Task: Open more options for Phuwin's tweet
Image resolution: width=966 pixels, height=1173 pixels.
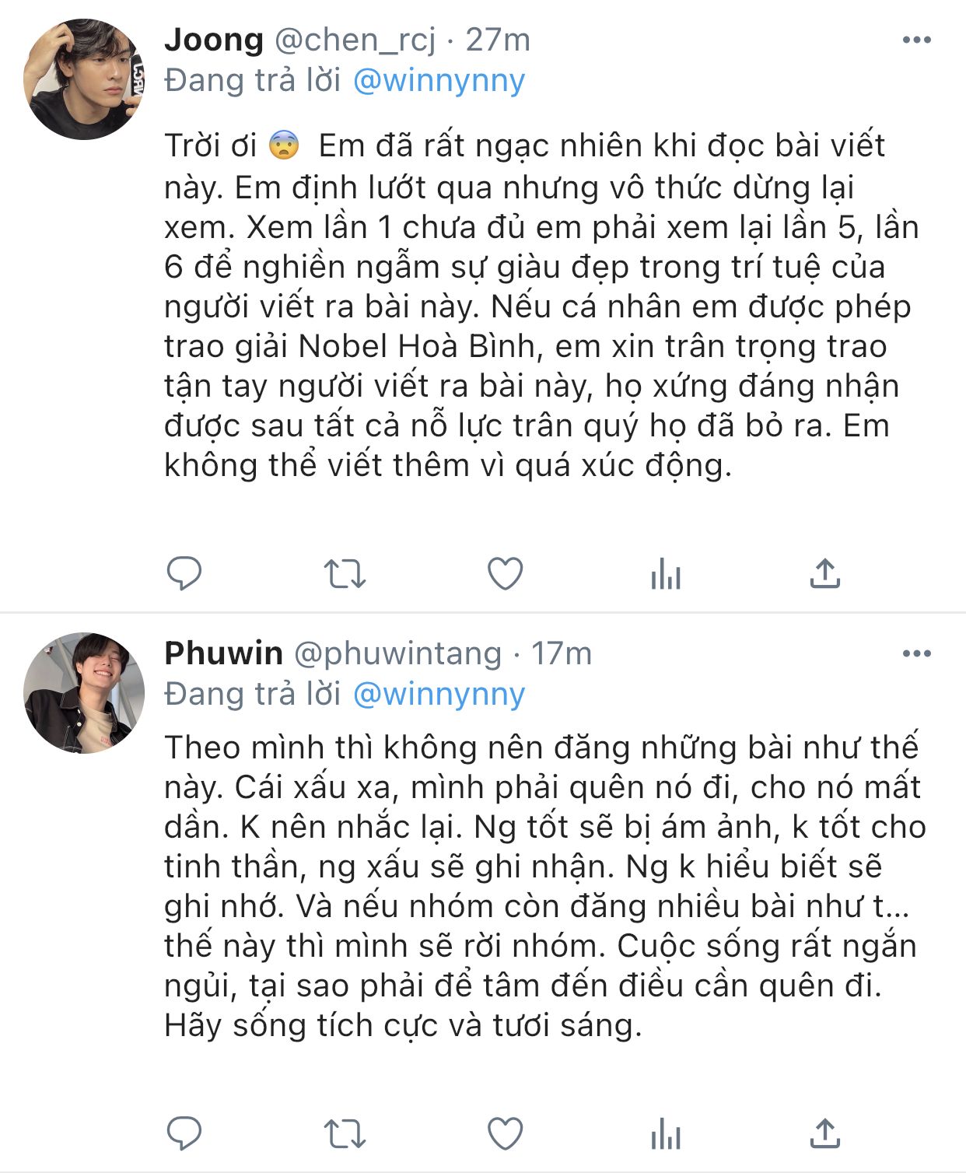Action: tap(916, 653)
